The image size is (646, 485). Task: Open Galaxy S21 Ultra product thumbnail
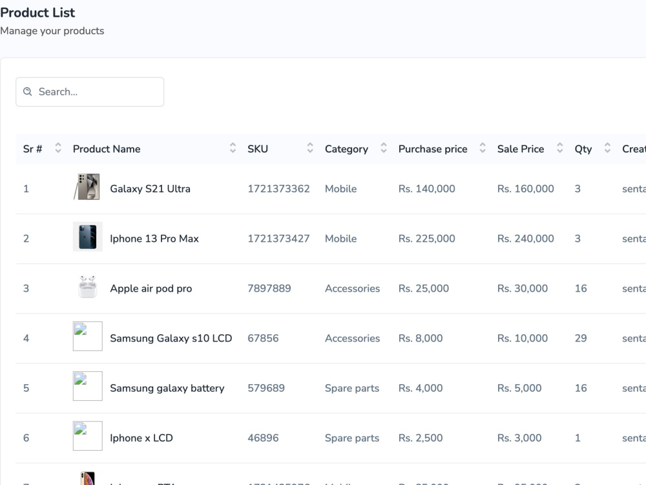pyautogui.click(x=87, y=187)
